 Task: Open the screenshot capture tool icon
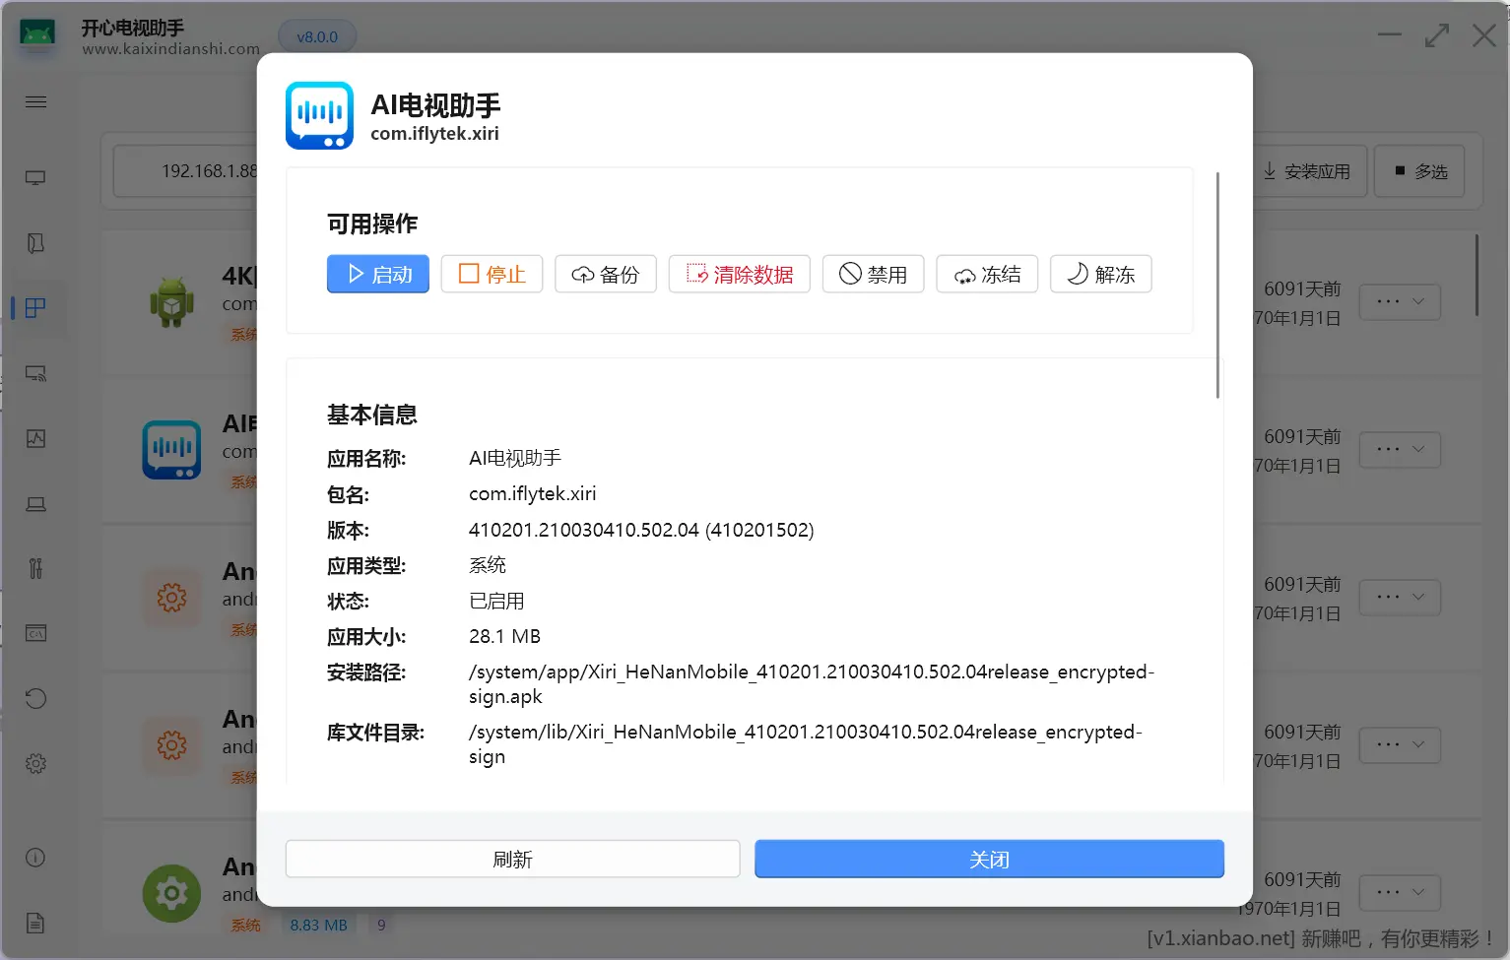35,438
